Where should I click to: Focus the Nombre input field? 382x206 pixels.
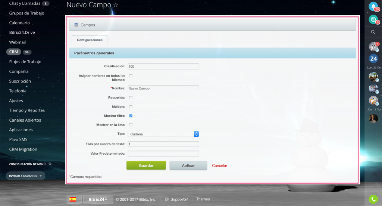(x=163, y=88)
